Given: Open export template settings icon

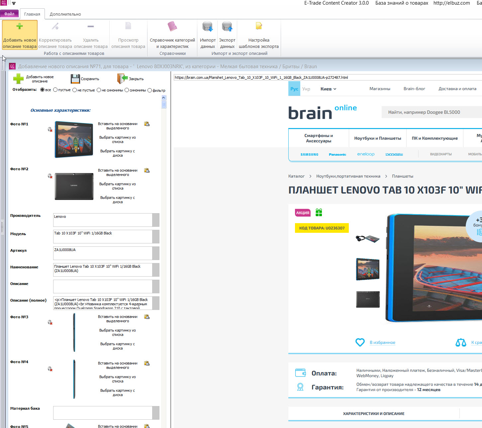Looking at the screenshot, I should [x=259, y=26].
